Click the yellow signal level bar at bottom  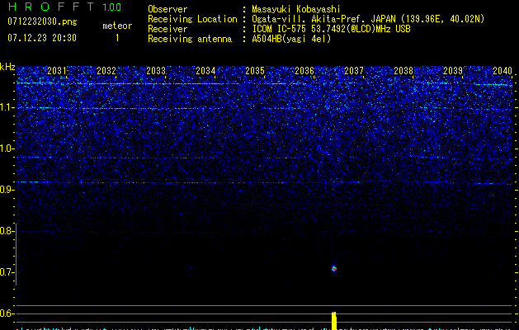[x=334, y=321]
